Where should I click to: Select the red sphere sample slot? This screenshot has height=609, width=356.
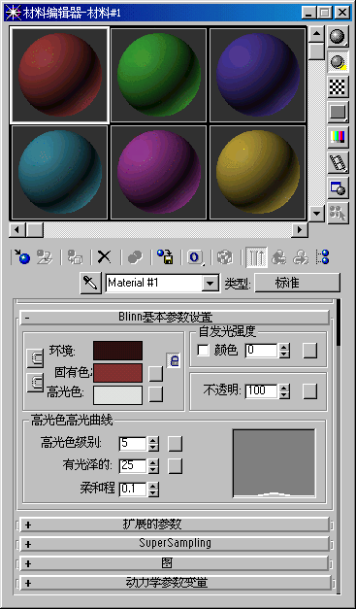coord(60,75)
